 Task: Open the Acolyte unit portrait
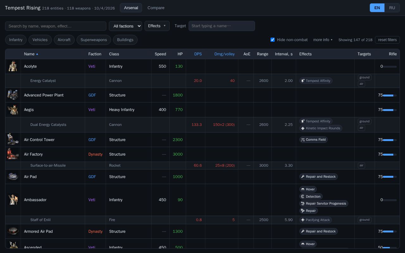coord(13,66)
